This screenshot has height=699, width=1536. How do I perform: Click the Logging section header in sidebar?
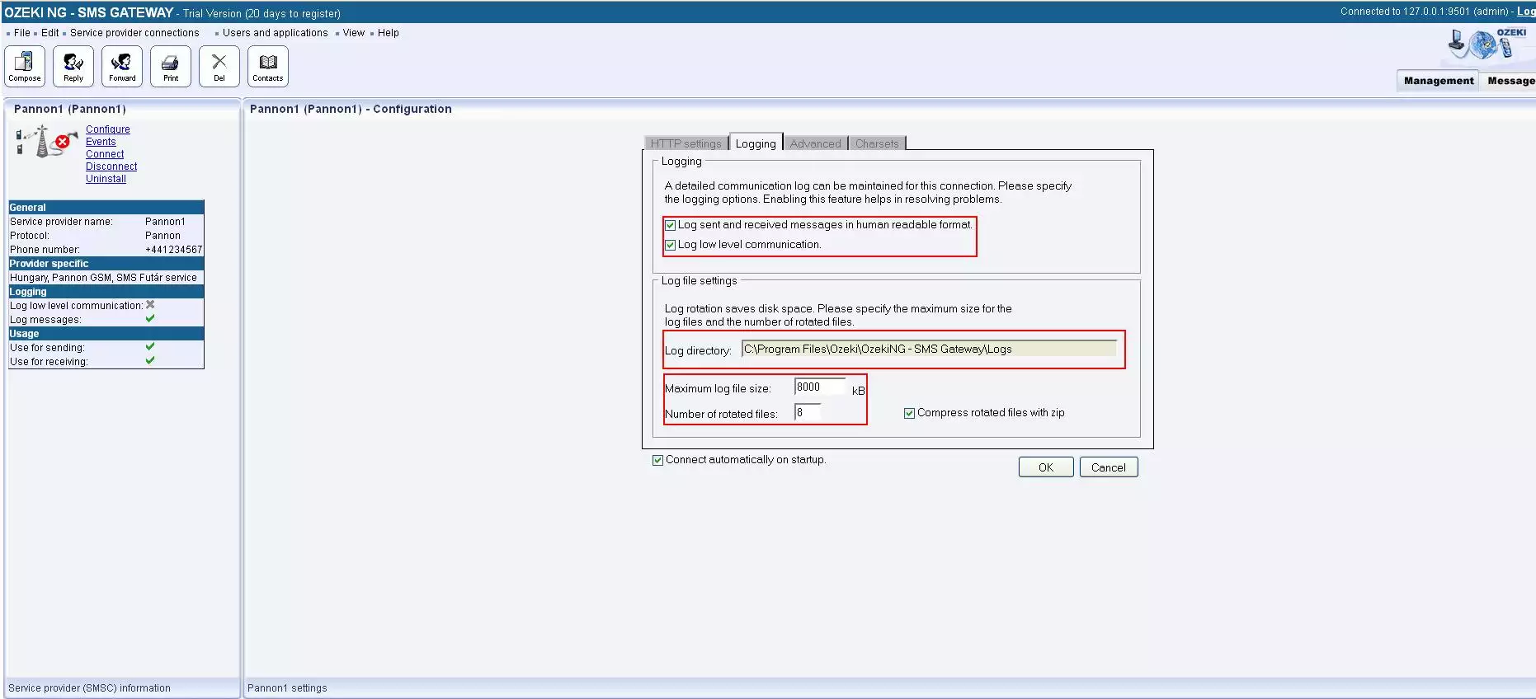(x=106, y=292)
